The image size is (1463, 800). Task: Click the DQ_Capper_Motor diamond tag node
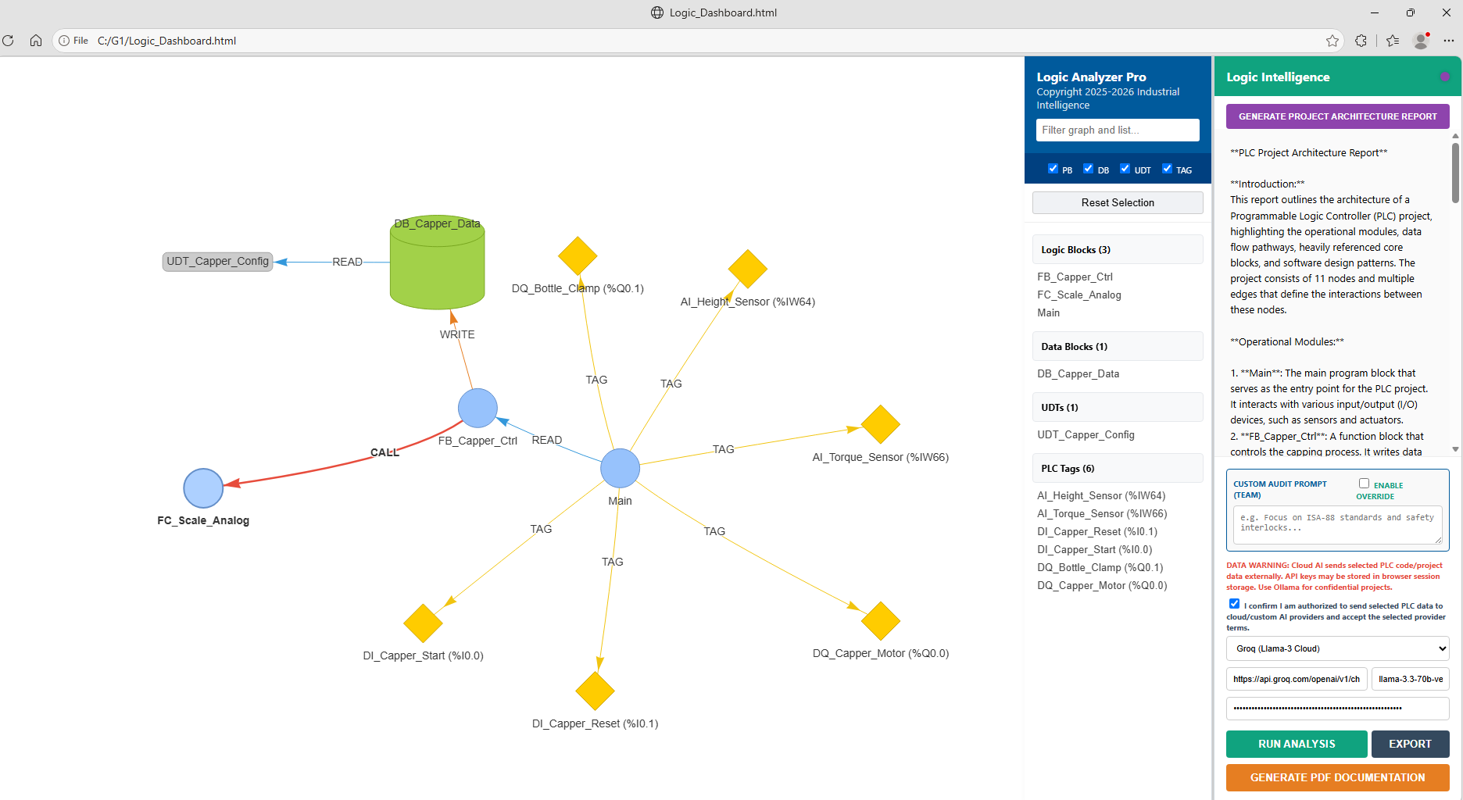881,621
